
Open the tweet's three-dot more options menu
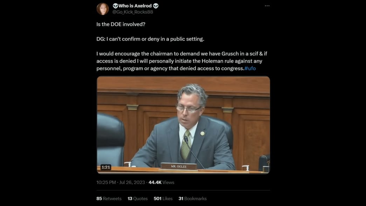point(267,6)
